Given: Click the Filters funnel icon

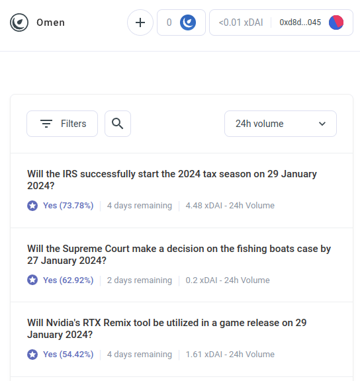Looking at the screenshot, I should click(46, 124).
